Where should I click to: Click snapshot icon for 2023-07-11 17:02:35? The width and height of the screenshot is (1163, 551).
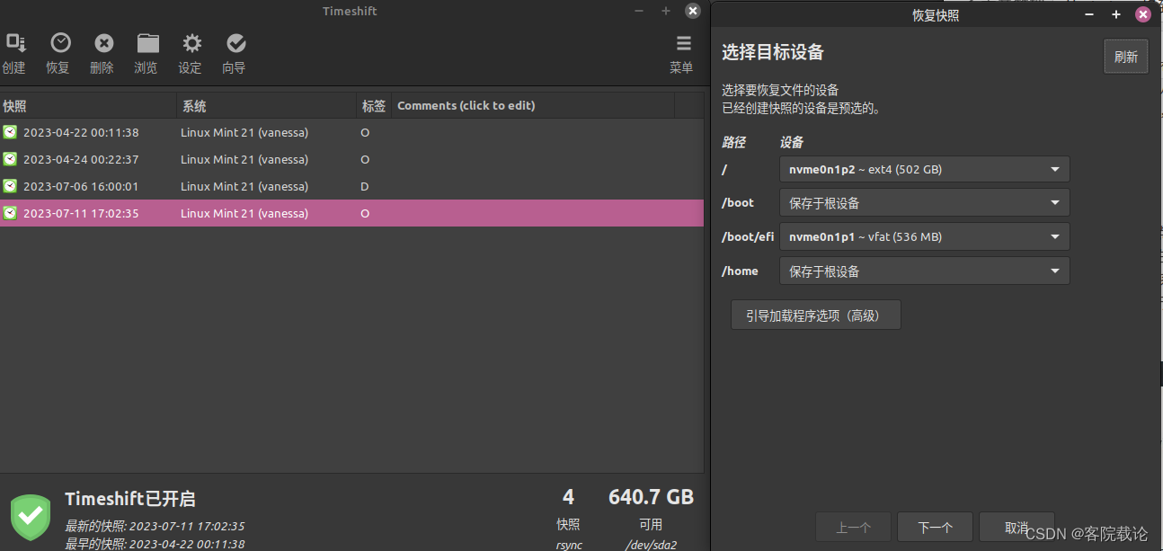tap(10, 213)
